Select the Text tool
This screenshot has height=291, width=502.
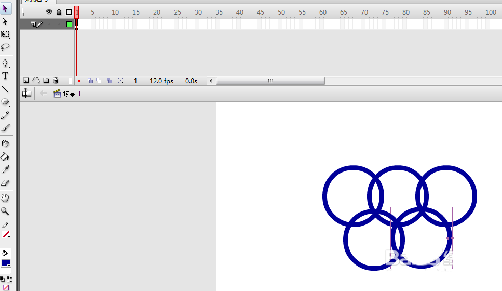pyautogui.click(x=5, y=76)
